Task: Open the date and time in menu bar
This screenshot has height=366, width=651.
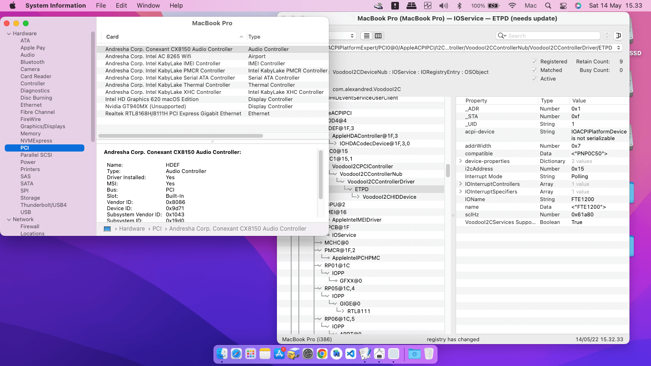Action: (x=616, y=6)
